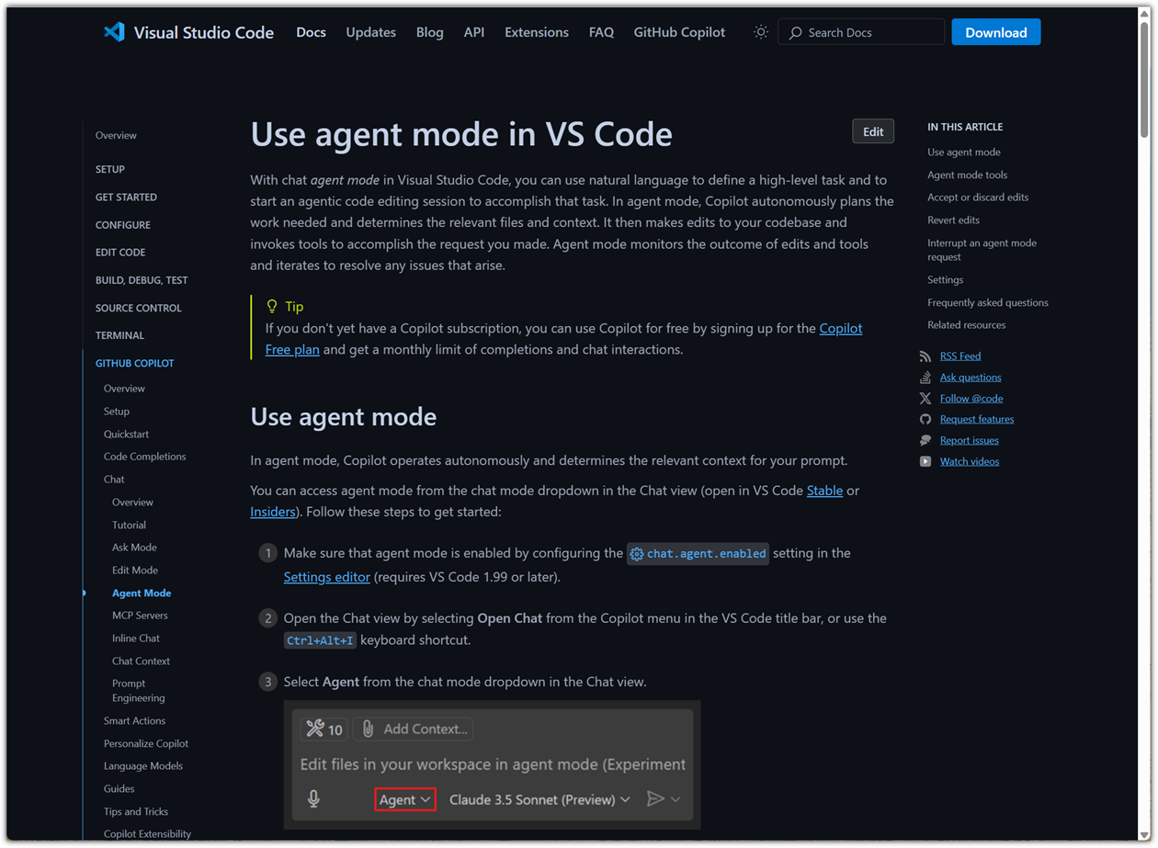Viewport: 1158px width, 848px height.
Task: Go to Frequently asked questions outline link
Action: pos(988,302)
